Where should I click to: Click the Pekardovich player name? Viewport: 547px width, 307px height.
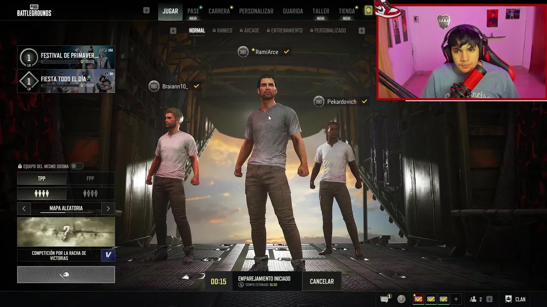tap(342, 102)
